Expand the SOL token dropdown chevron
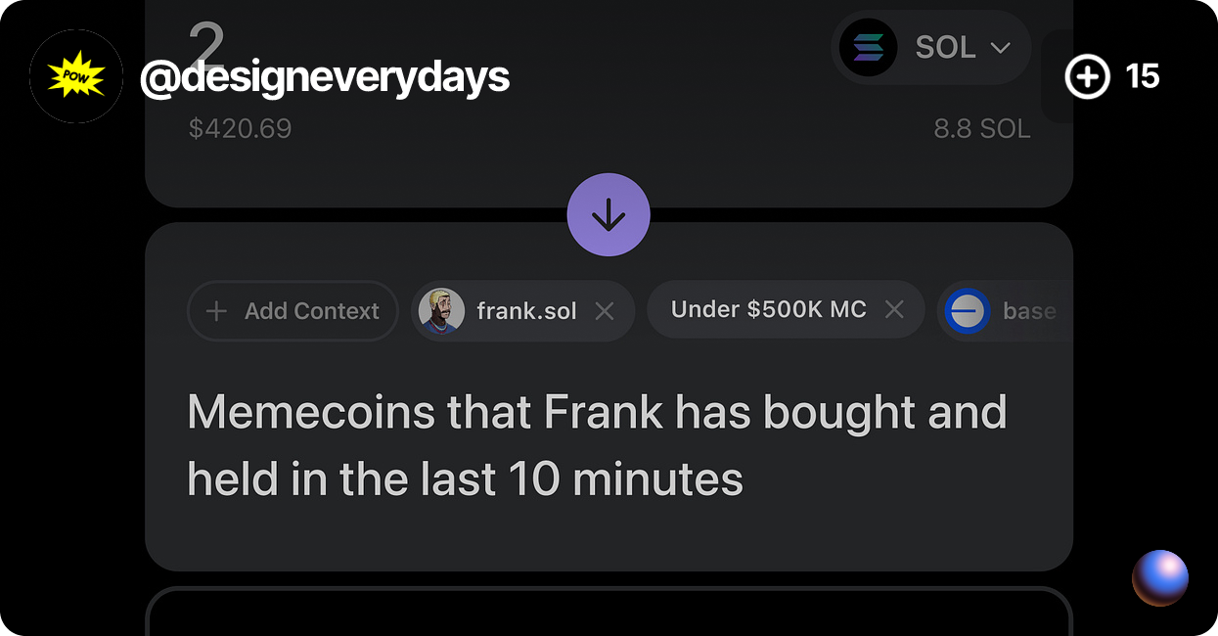Screen dimensions: 1218x636 pyautogui.click(x=1000, y=47)
